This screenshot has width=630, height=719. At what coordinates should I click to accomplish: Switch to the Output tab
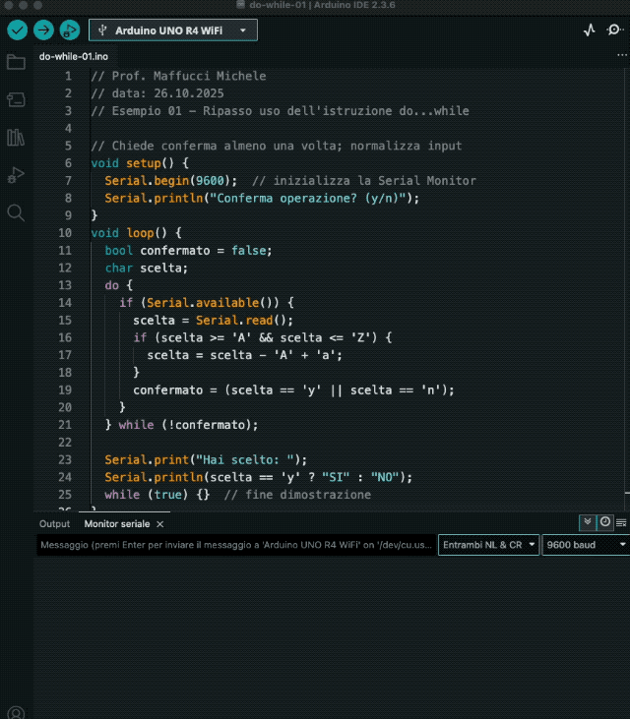point(54,524)
